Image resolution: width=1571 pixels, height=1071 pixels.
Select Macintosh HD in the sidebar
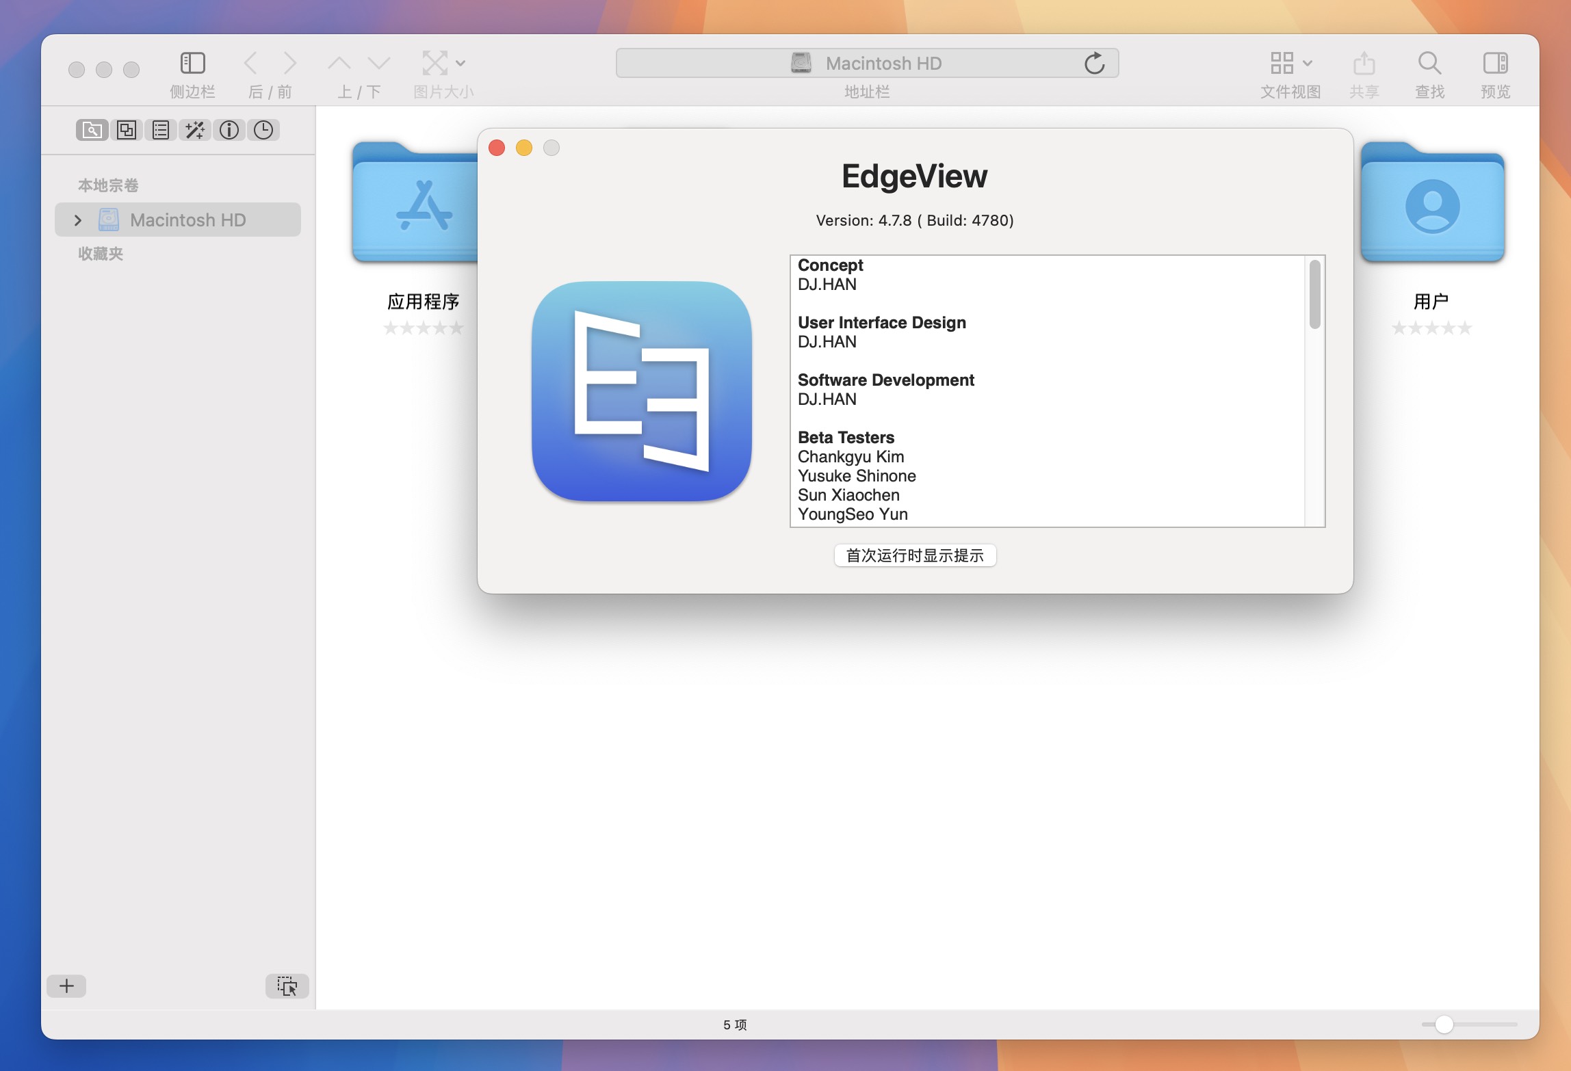(178, 220)
